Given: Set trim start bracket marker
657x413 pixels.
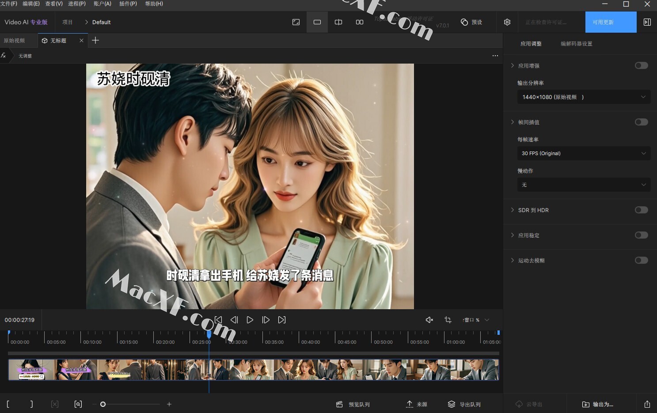Looking at the screenshot, I should click(8, 404).
